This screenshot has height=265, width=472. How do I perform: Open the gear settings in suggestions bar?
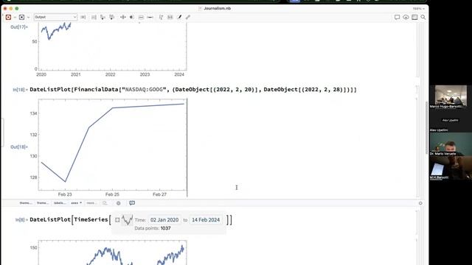click(x=118, y=203)
